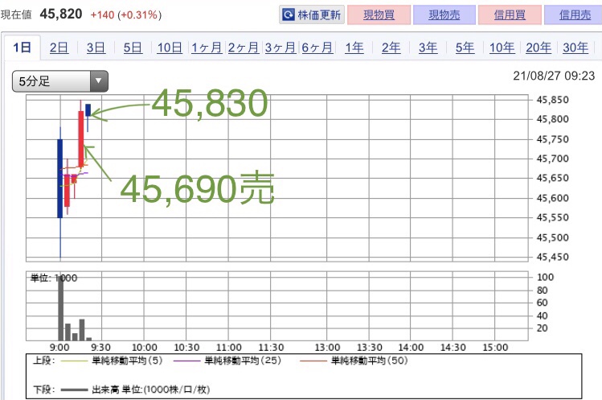The width and height of the screenshot is (602, 400).
Task: Show the 20年 chart range
Action: [x=539, y=47]
